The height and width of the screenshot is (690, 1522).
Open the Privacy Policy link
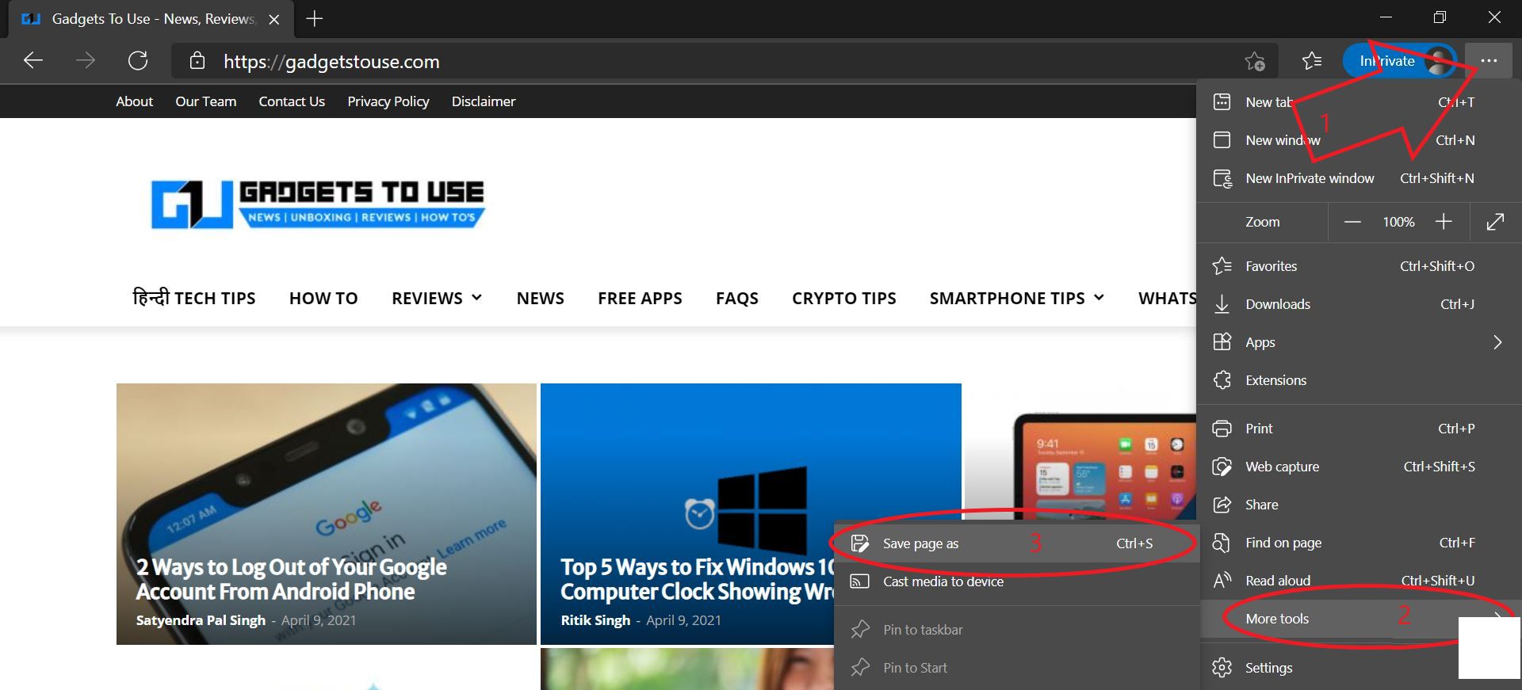pyautogui.click(x=388, y=101)
